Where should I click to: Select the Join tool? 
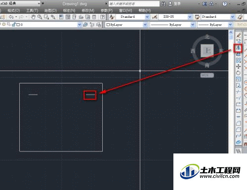(238, 117)
